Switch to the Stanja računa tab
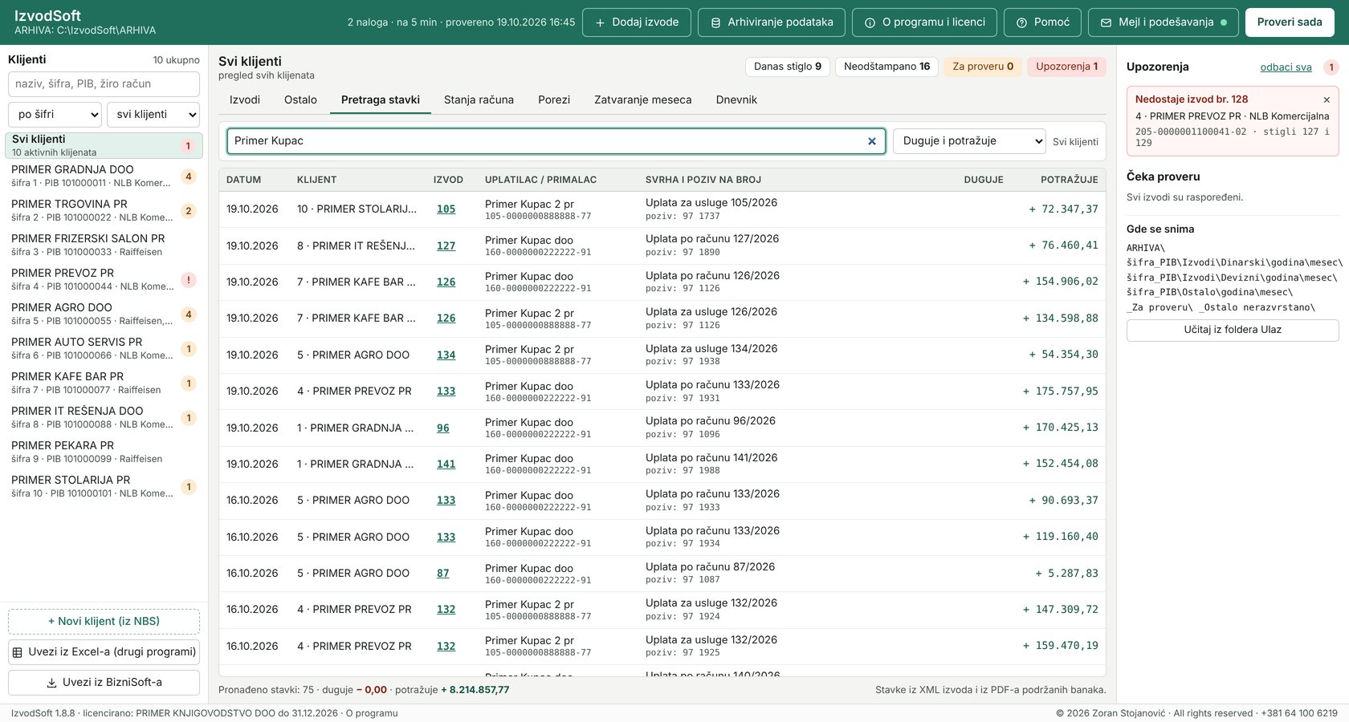 pos(479,99)
